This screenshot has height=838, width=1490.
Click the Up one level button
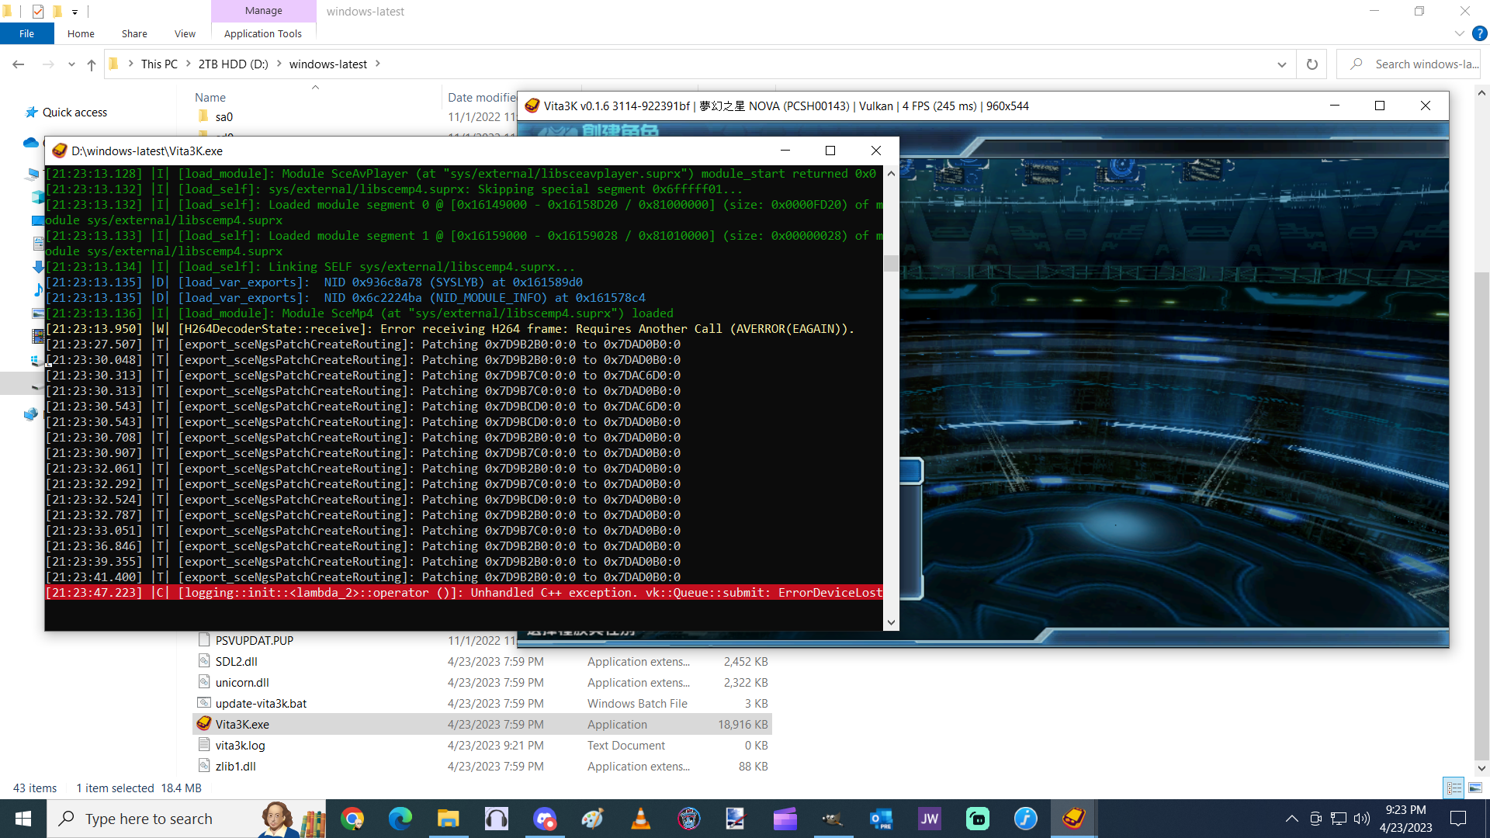pyautogui.click(x=92, y=64)
